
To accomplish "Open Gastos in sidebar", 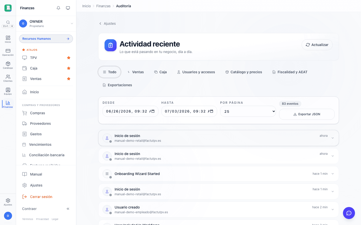I will pyautogui.click(x=46, y=134).
